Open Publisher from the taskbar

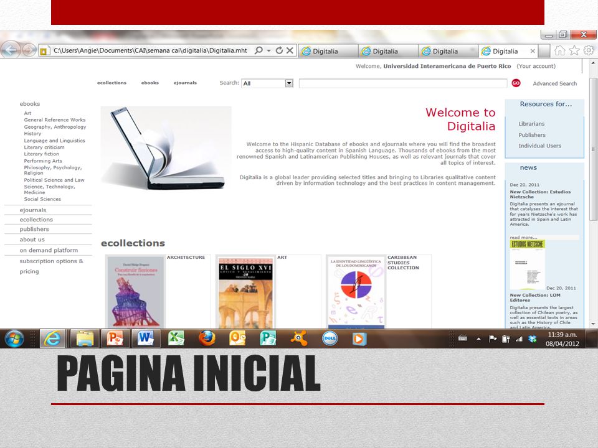tap(268, 338)
